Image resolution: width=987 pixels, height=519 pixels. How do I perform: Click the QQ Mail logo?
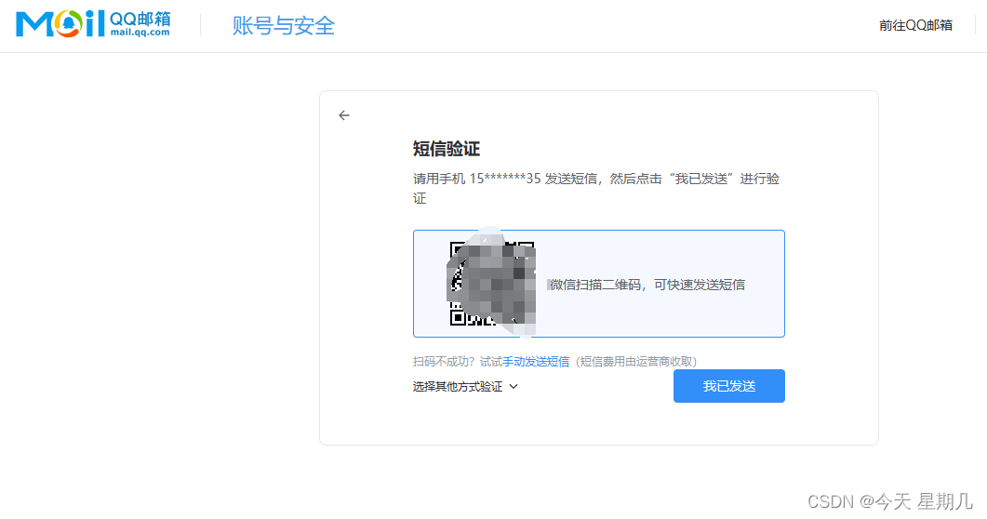tap(92, 24)
